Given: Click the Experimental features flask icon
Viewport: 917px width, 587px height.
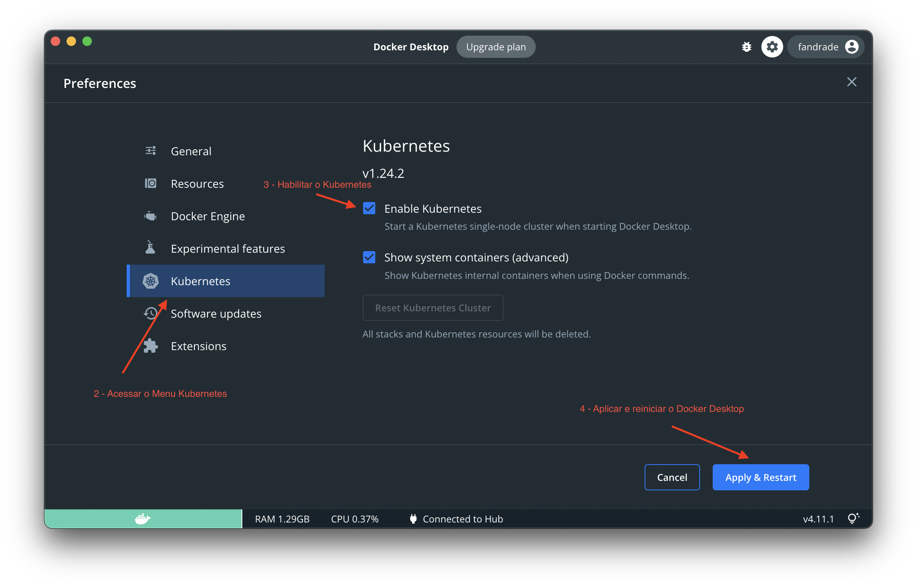Looking at the screenshot, I should [150, 247].
